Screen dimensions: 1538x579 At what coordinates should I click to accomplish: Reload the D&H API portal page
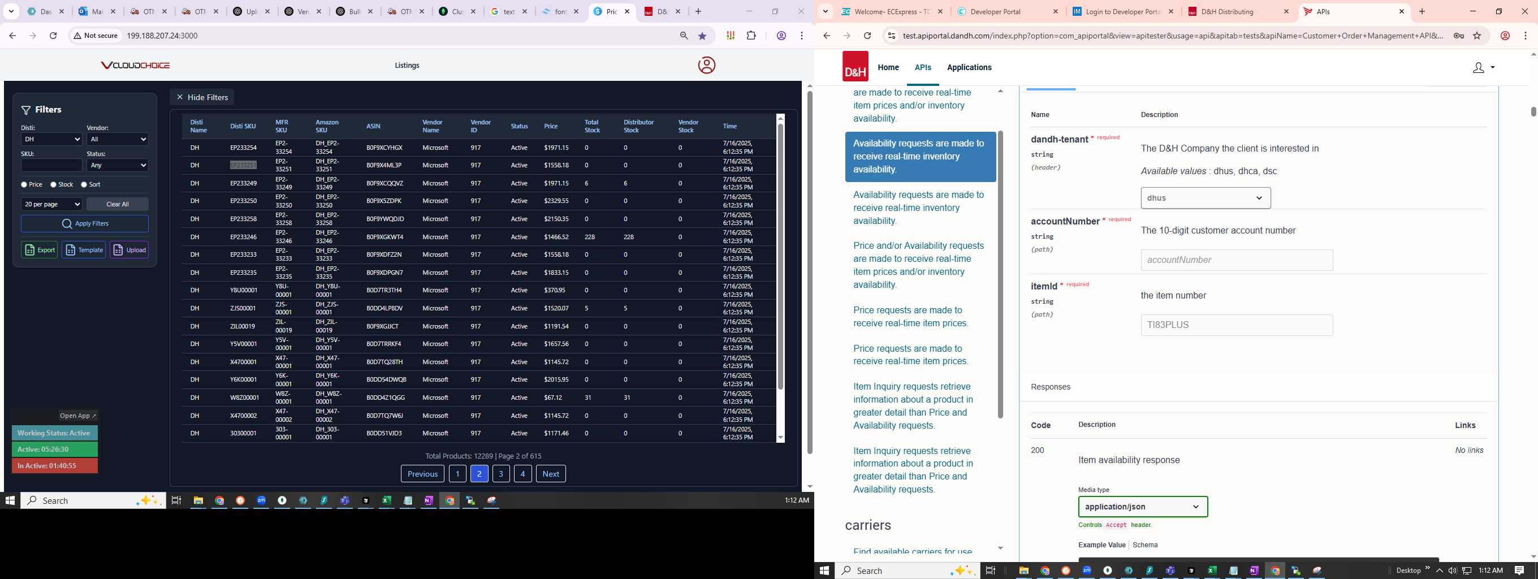click(867, 36)
